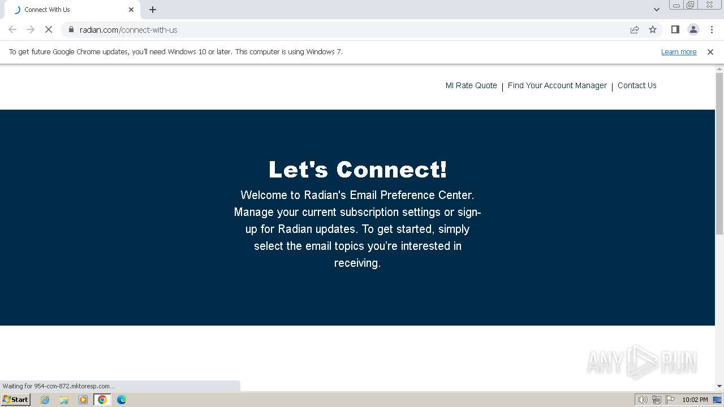Click the scroll down arrow

(719, 386)
